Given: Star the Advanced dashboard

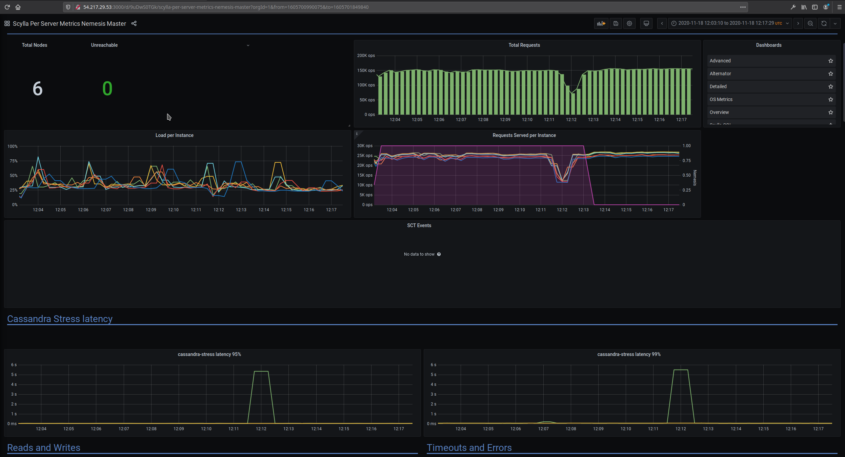Looking at the screenshot, I should 830,61.
